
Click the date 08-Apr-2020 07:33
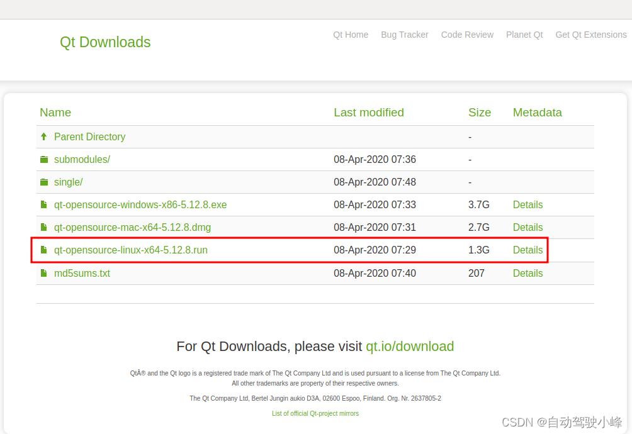375,204
